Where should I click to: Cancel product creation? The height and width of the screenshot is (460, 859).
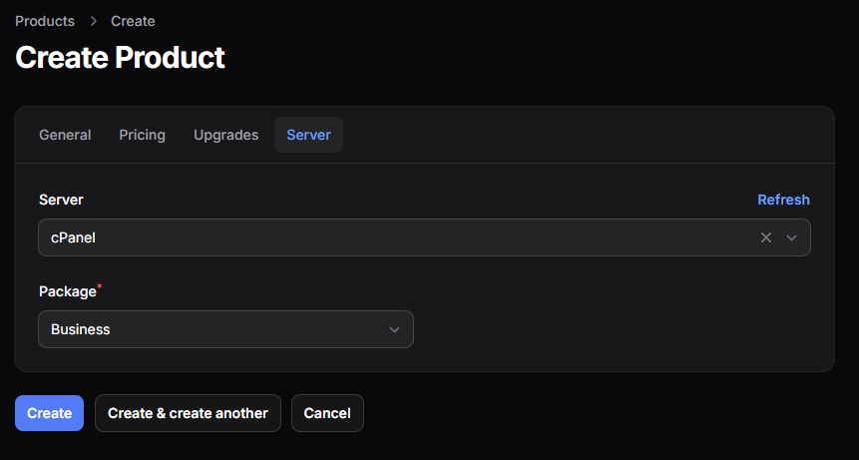click(327, 413)
